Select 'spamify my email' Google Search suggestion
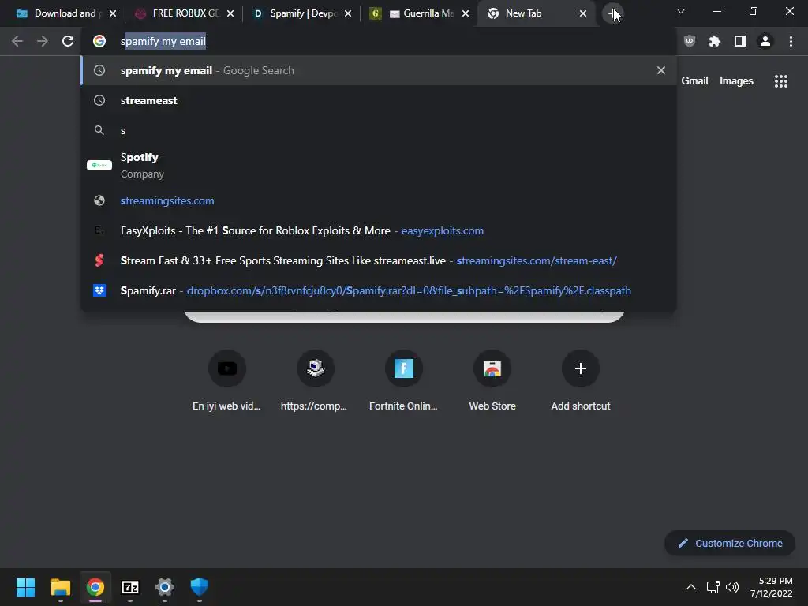The image size is (808, 606). pyautogui.click(x=379, y=70)
